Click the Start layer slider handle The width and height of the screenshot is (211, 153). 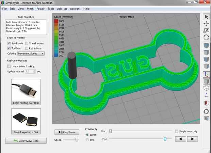[x=110, y=131]
